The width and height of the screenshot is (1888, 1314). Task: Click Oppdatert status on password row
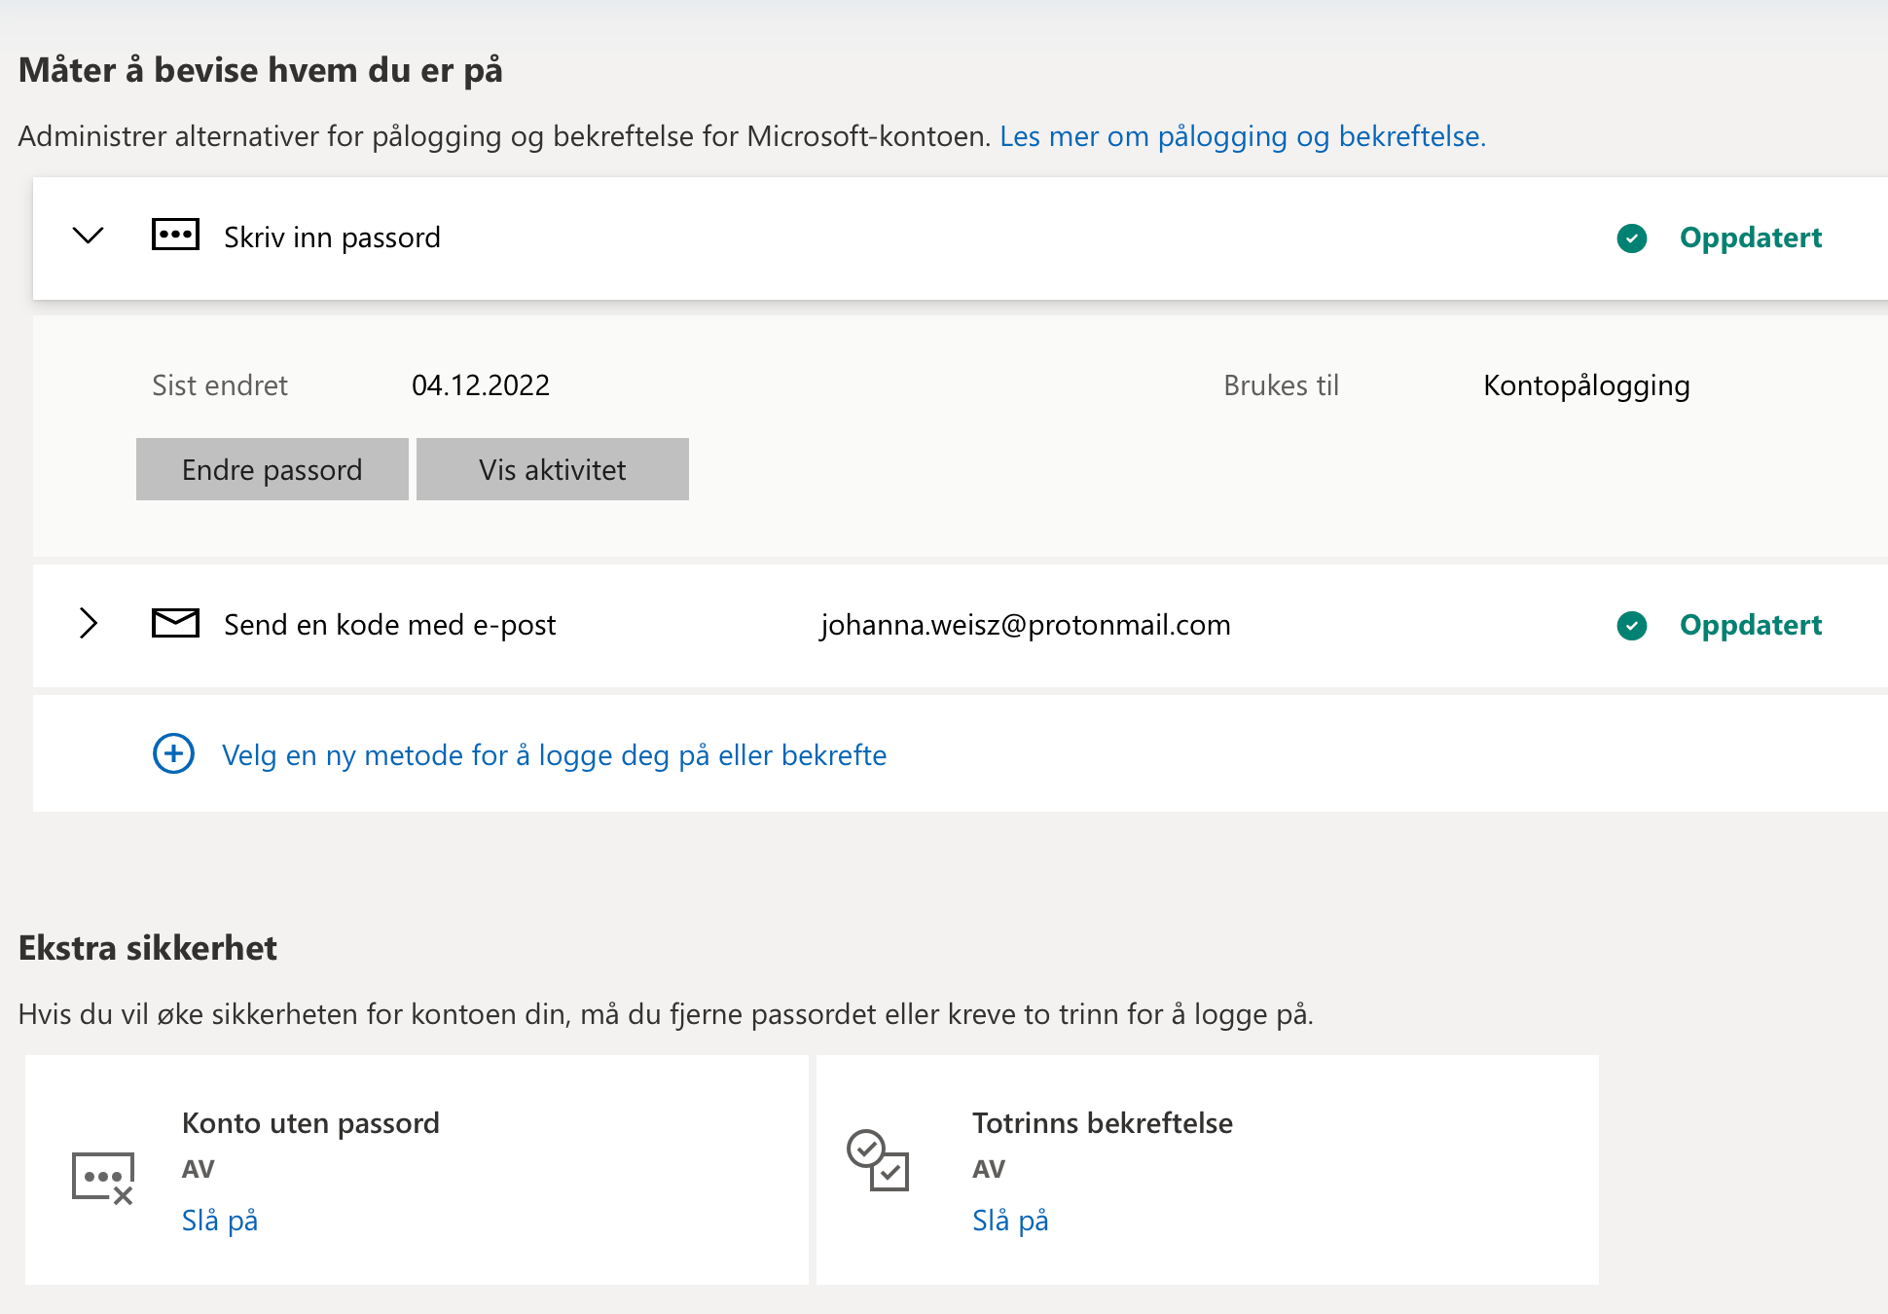pyautogui.click(x=1750, y=237)
